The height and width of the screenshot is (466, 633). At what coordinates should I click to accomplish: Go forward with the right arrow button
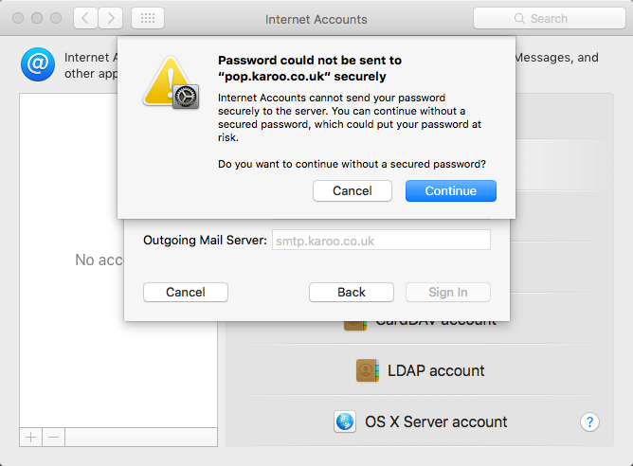[x=111, y=18]
